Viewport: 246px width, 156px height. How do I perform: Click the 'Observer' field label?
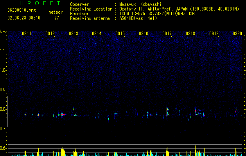[x=79, y=4]
